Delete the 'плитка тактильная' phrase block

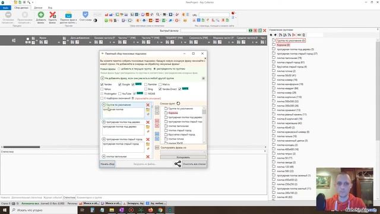tap(148, 157)
